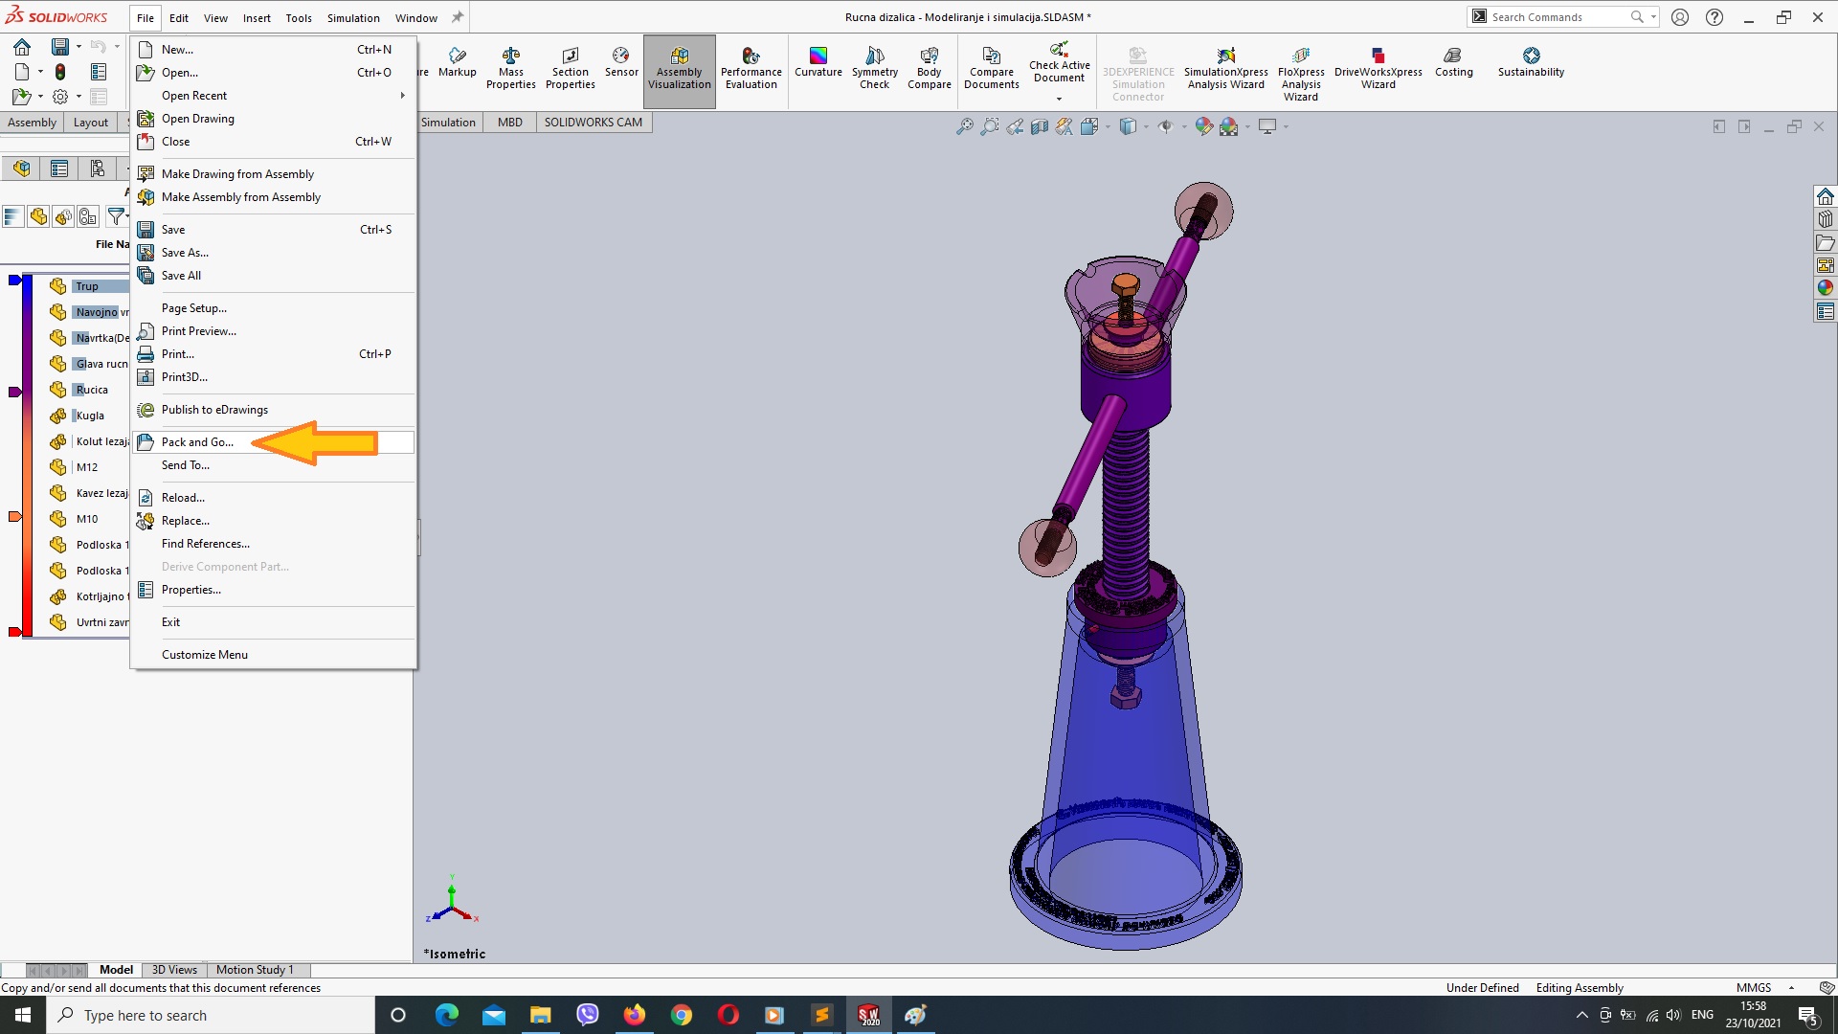The image size is (1838, 1034).
Task: Click Previous View icon
Action: pos(1014,126)
